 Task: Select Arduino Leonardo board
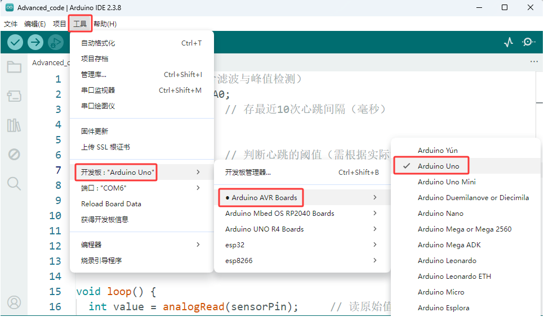tap(466, 260)
